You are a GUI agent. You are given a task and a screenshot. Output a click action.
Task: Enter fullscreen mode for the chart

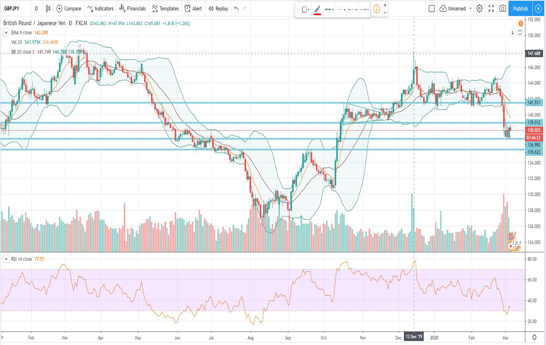(491, 8)
